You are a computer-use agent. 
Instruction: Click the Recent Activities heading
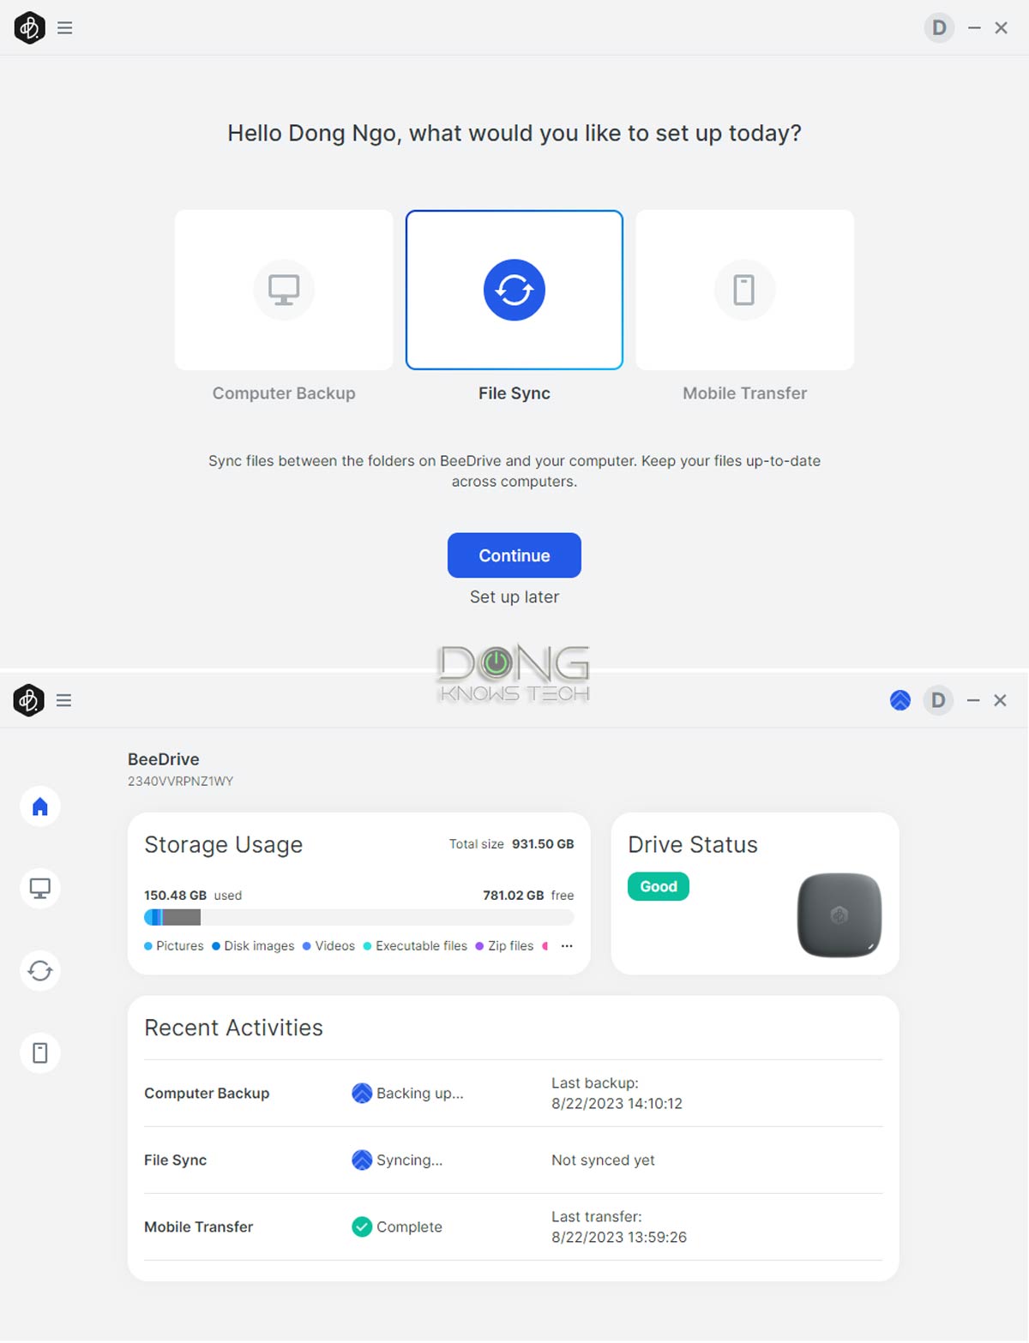pos(233,1028)
